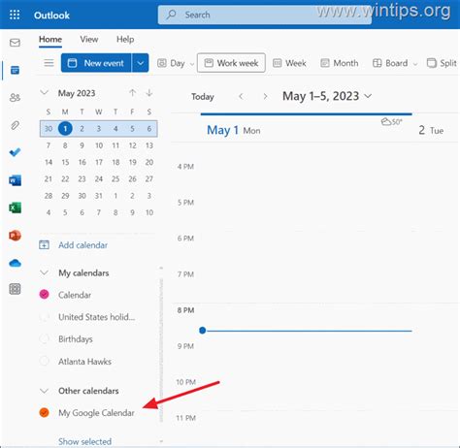The image size is (460, 448).
Task: Open OneDrive cloud icon
Action: (15, 263)
